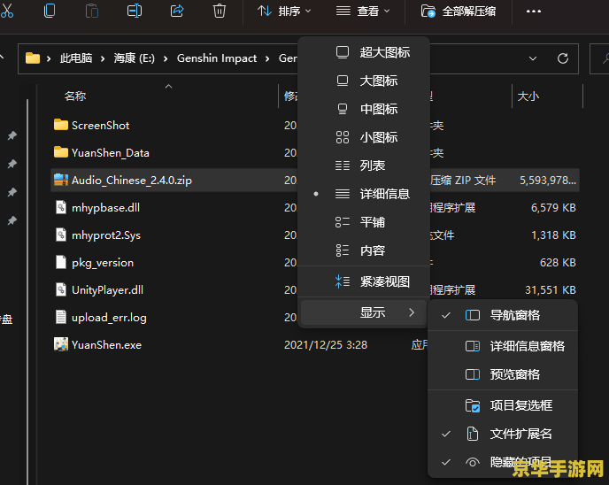Choose 中图标 medium icons view
Viewport: 609px width, 485px height.
point(364,109)
